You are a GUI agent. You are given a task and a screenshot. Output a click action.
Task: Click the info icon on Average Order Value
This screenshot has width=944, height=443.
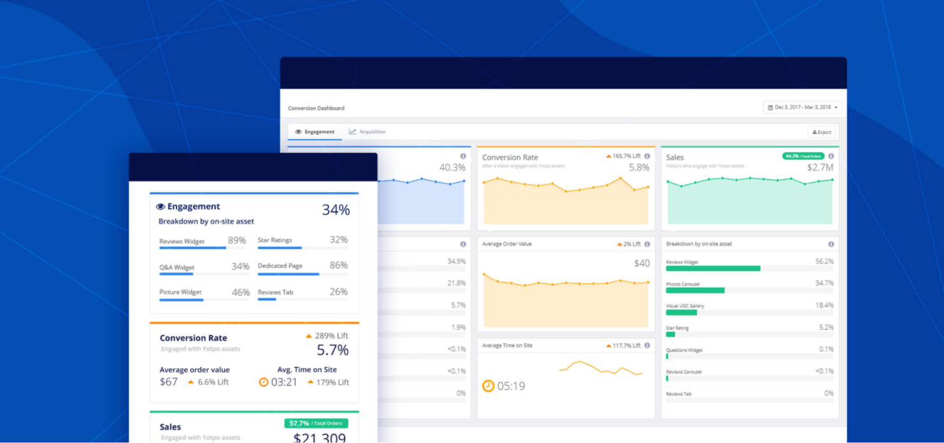point(647,243)
